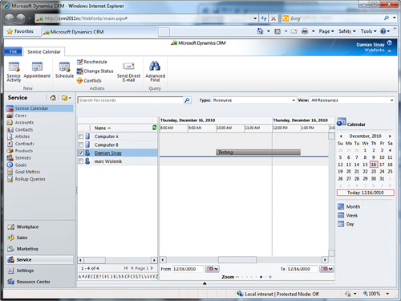Click Today: 12/16/2010 button
The height and width of the screenshot is (301, 401).
366,193
